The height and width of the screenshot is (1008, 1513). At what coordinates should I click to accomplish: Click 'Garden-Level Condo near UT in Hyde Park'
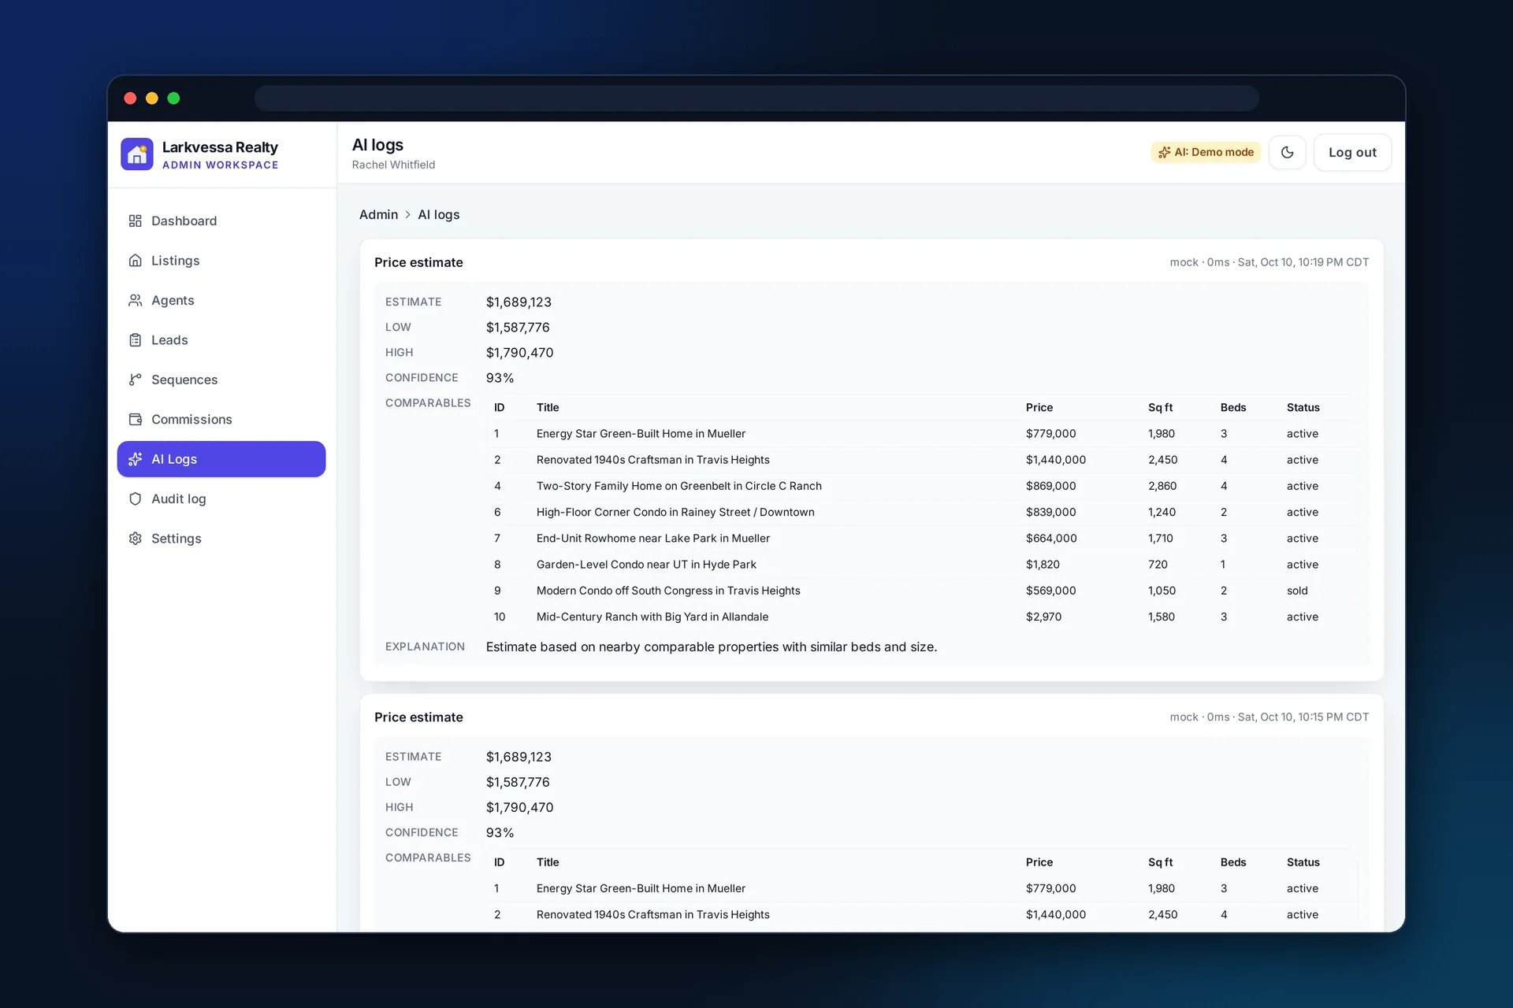coord(646,565)
